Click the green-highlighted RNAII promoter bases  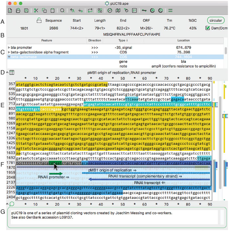[x=55, y=163]
